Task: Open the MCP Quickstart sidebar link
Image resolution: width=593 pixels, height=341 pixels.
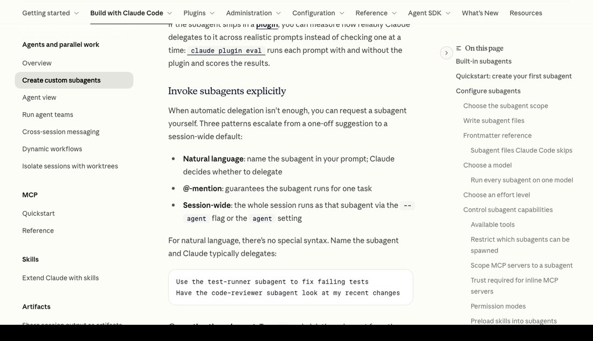Action: point(38,214)
